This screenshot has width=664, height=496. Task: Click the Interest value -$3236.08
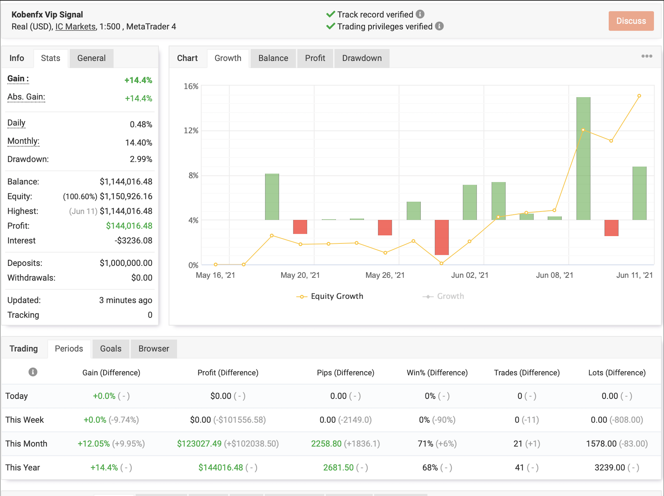[133, 241]
